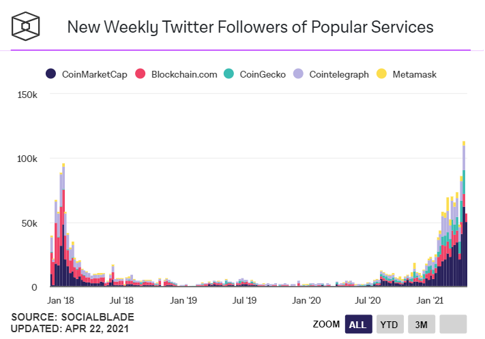Toggle the Blockchain.com legend series

click(176, 74)
